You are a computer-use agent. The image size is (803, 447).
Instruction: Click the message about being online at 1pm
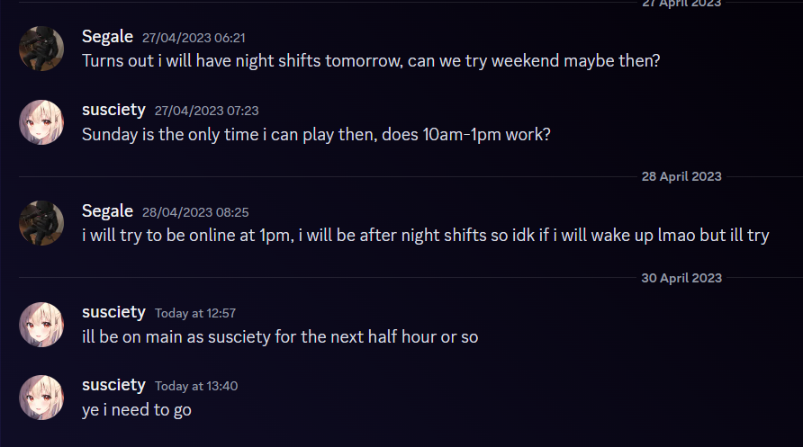point(425,236)
